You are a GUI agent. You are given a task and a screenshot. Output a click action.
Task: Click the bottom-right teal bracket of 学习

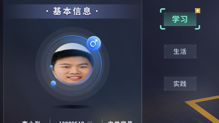coord(197,27)
